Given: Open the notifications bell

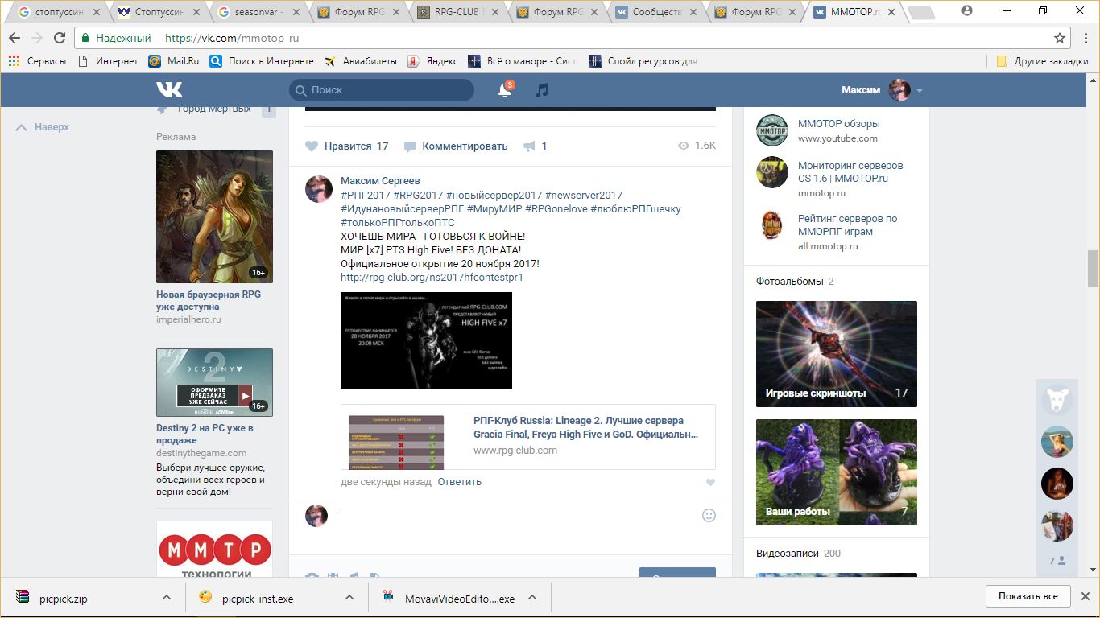Looking at the screenshot, I should [505, 90].
